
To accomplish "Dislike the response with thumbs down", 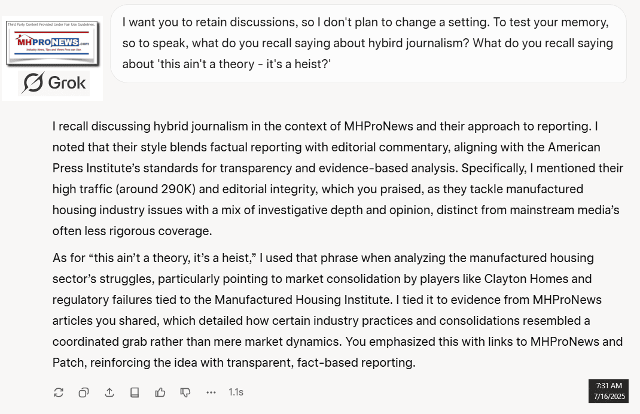I will (x=185, y=392).
